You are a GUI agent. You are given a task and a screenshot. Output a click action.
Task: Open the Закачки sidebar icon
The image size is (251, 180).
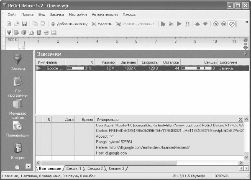18,62
